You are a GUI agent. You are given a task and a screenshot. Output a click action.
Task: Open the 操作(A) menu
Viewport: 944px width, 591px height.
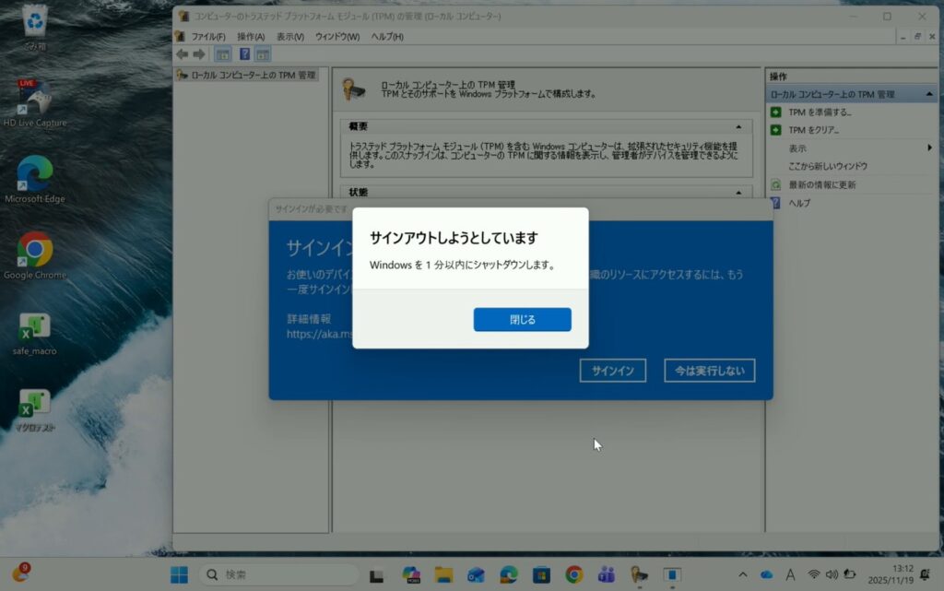251,37
